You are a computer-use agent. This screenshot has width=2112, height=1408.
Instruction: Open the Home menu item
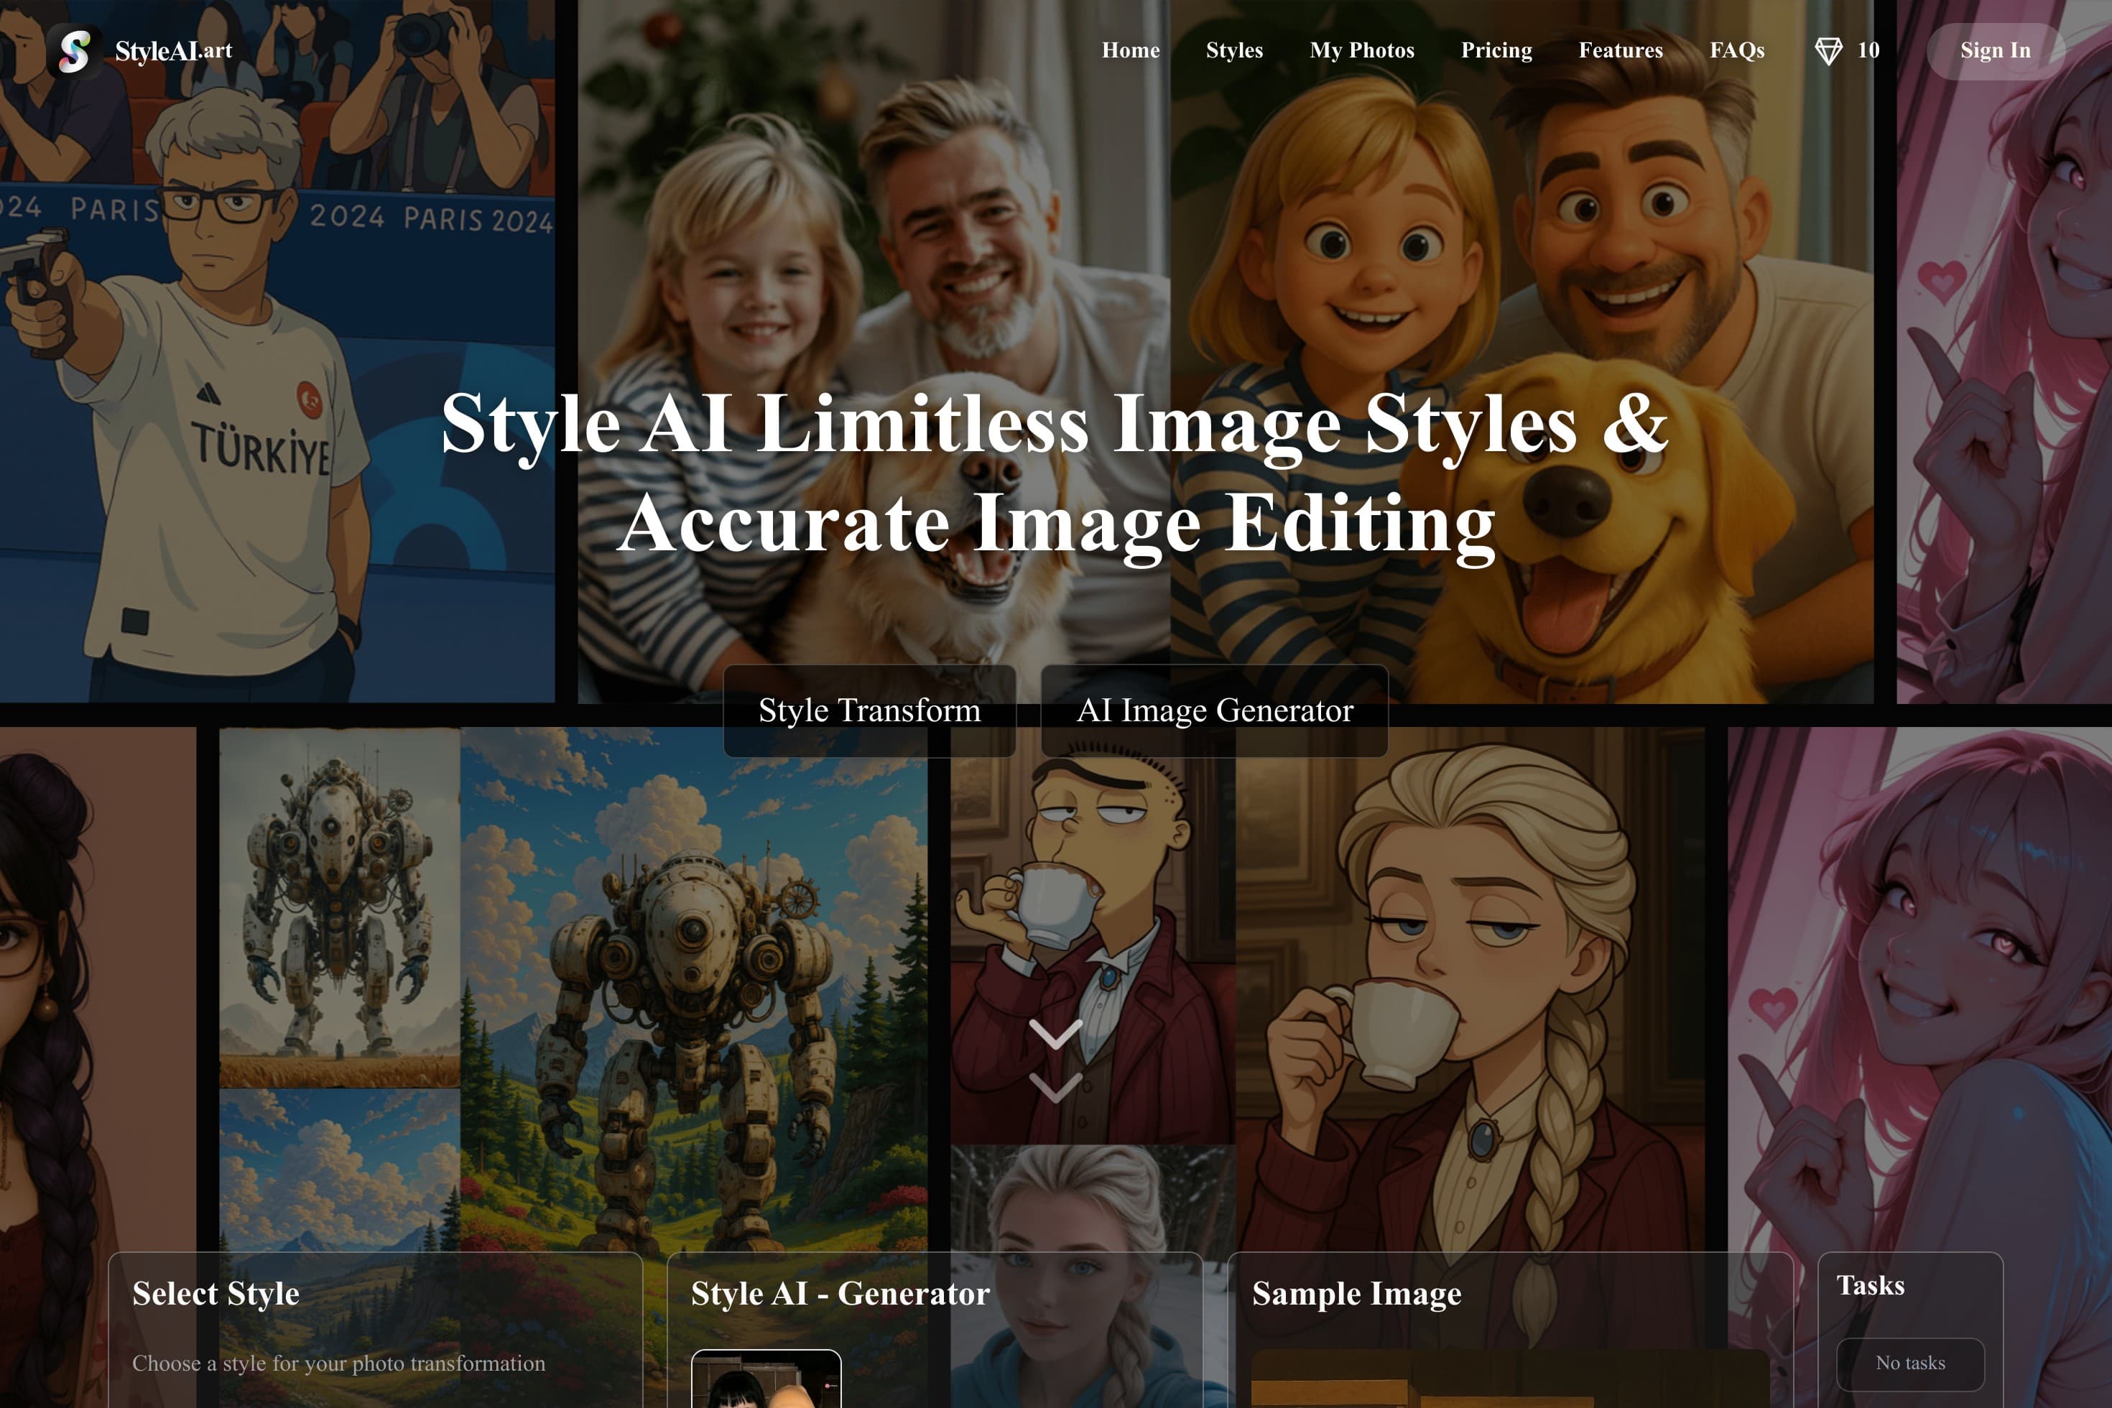point(1131,50)
